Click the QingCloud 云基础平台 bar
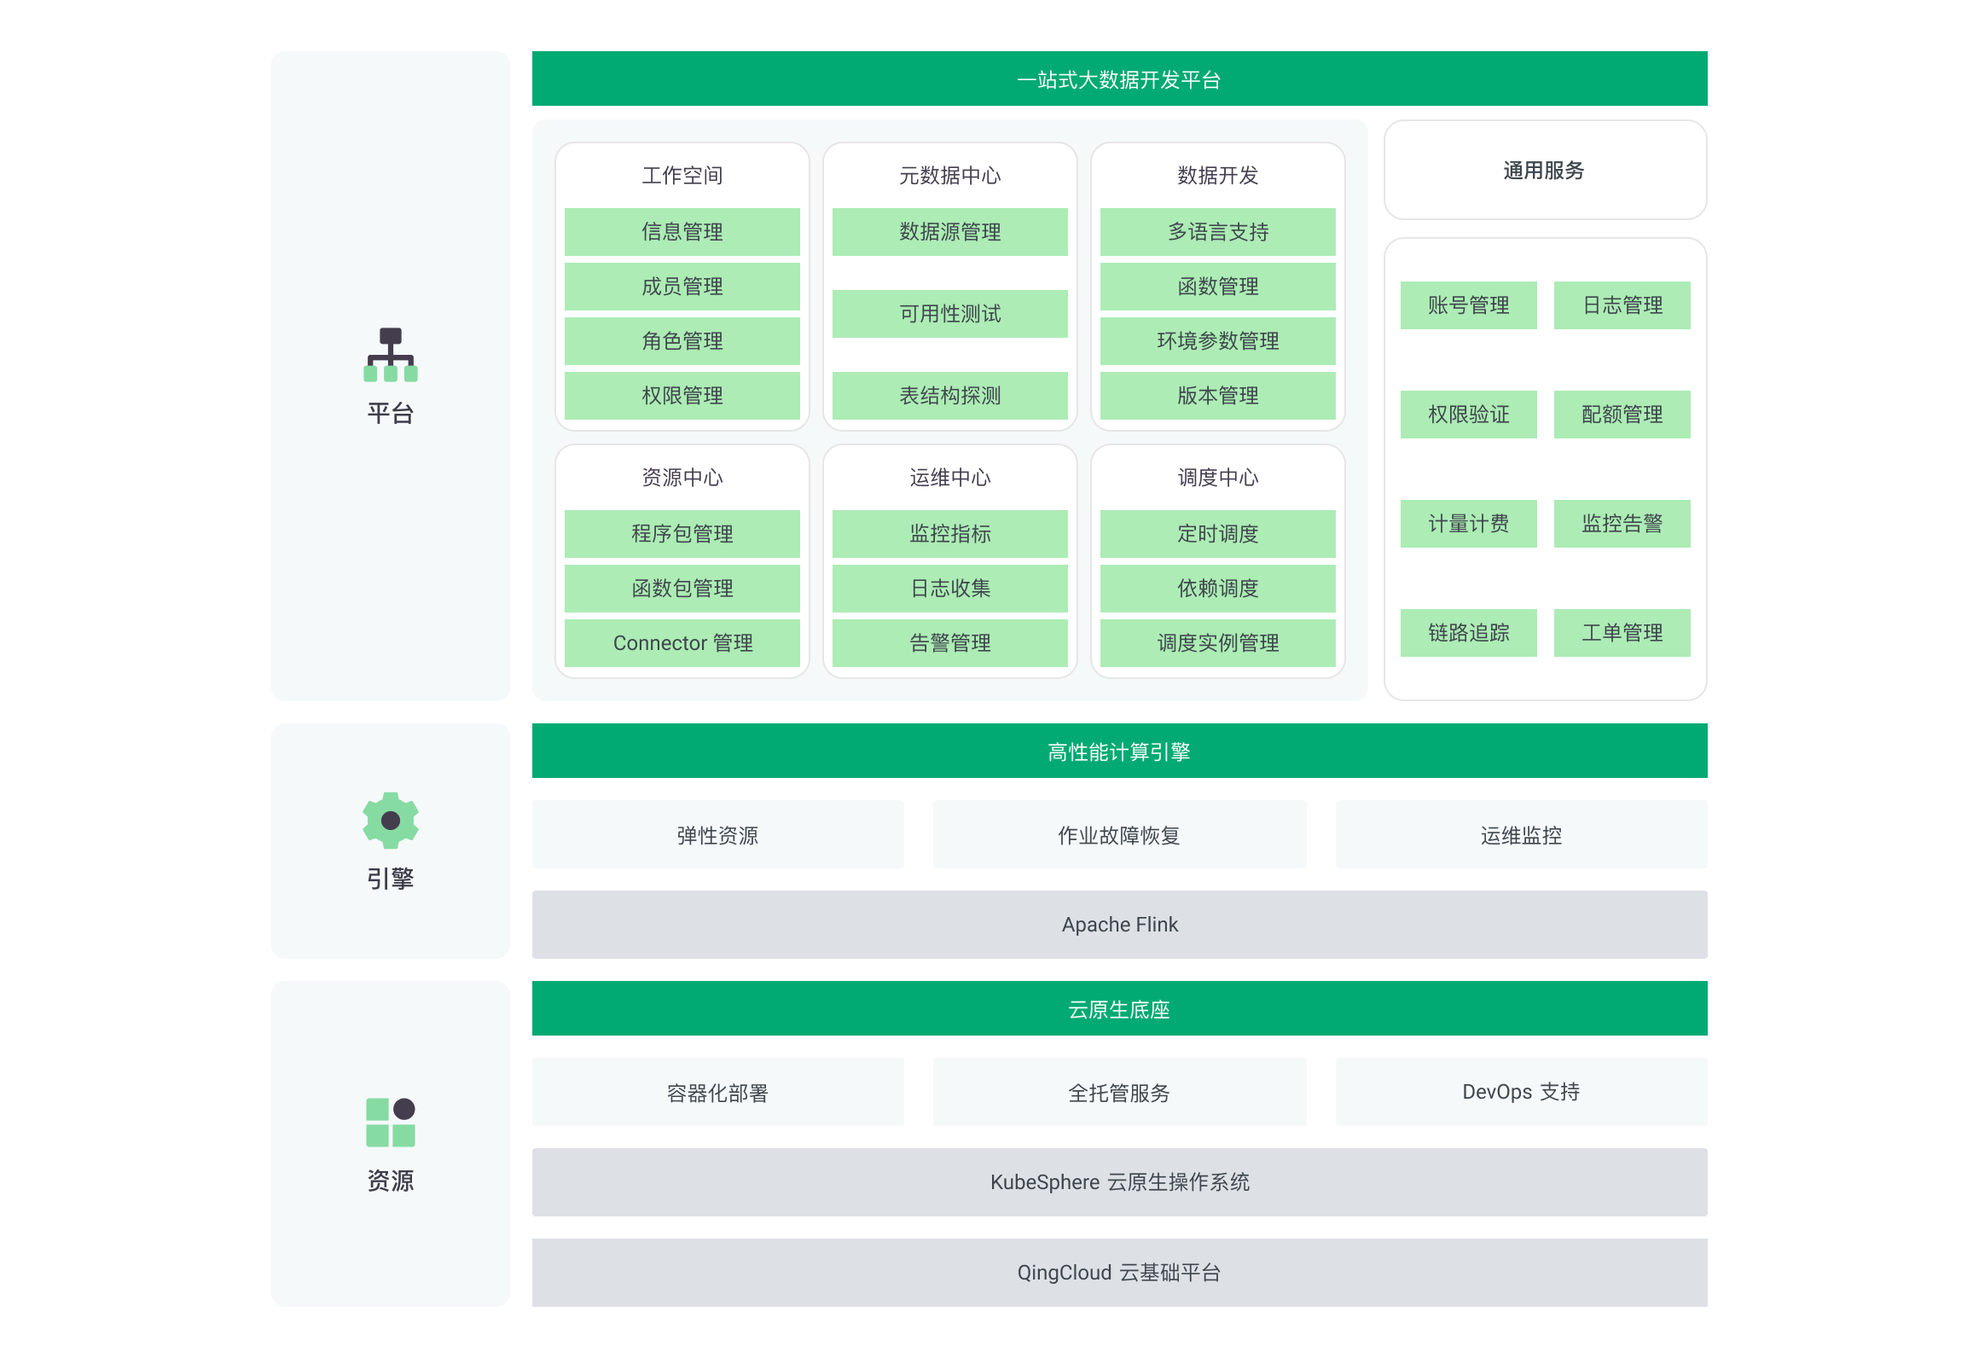This screenshot has width=1979, height=1358. coord(1119,1273)
